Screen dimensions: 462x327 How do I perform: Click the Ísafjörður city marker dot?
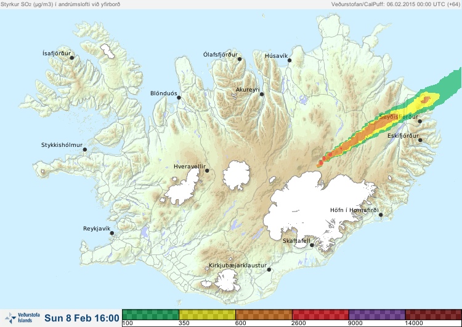click(71, 58)
